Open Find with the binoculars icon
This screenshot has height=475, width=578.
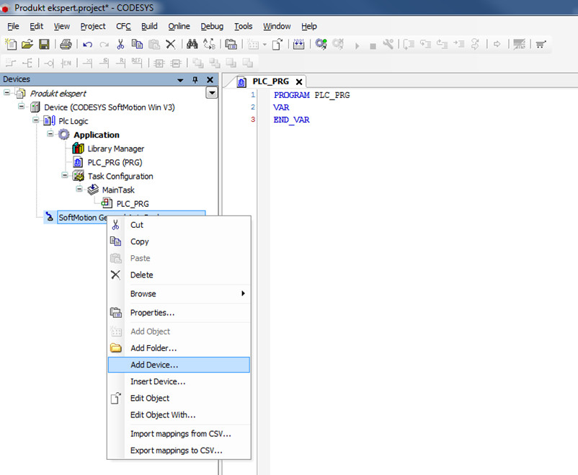[192, 44]
